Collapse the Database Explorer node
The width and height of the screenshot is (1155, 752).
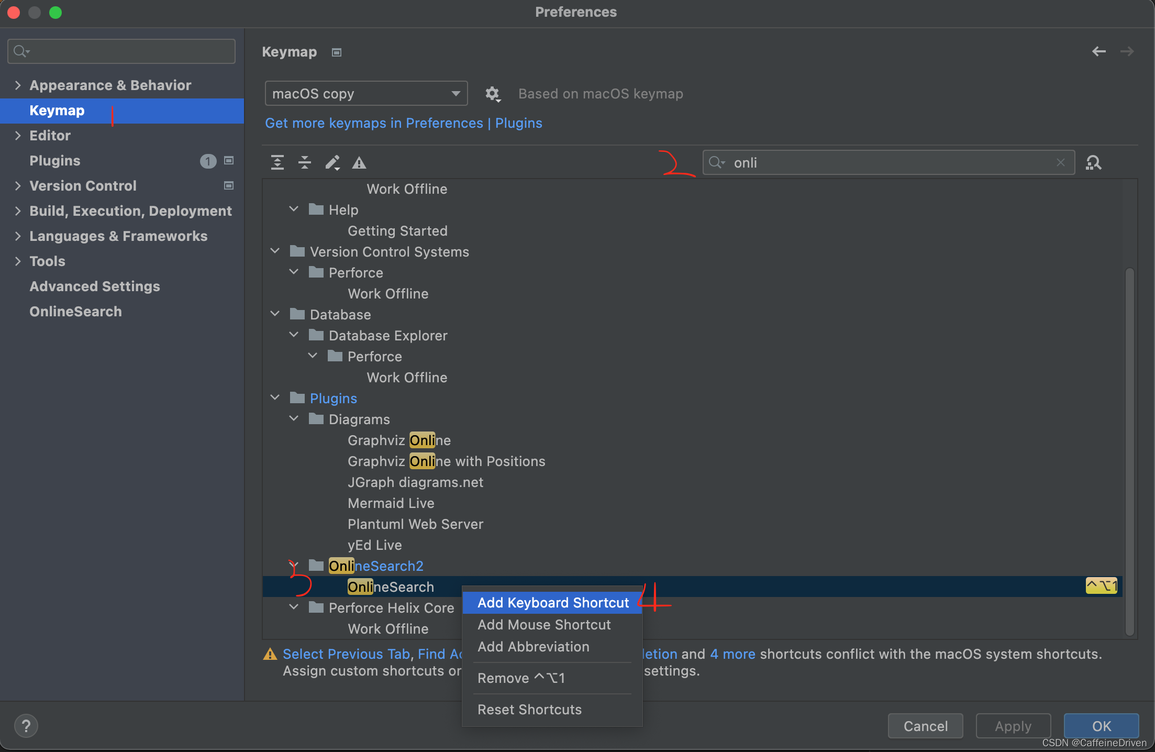click(x=294, y=335)
